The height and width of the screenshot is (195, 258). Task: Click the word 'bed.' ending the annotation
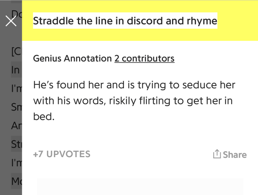pos(44,116)
